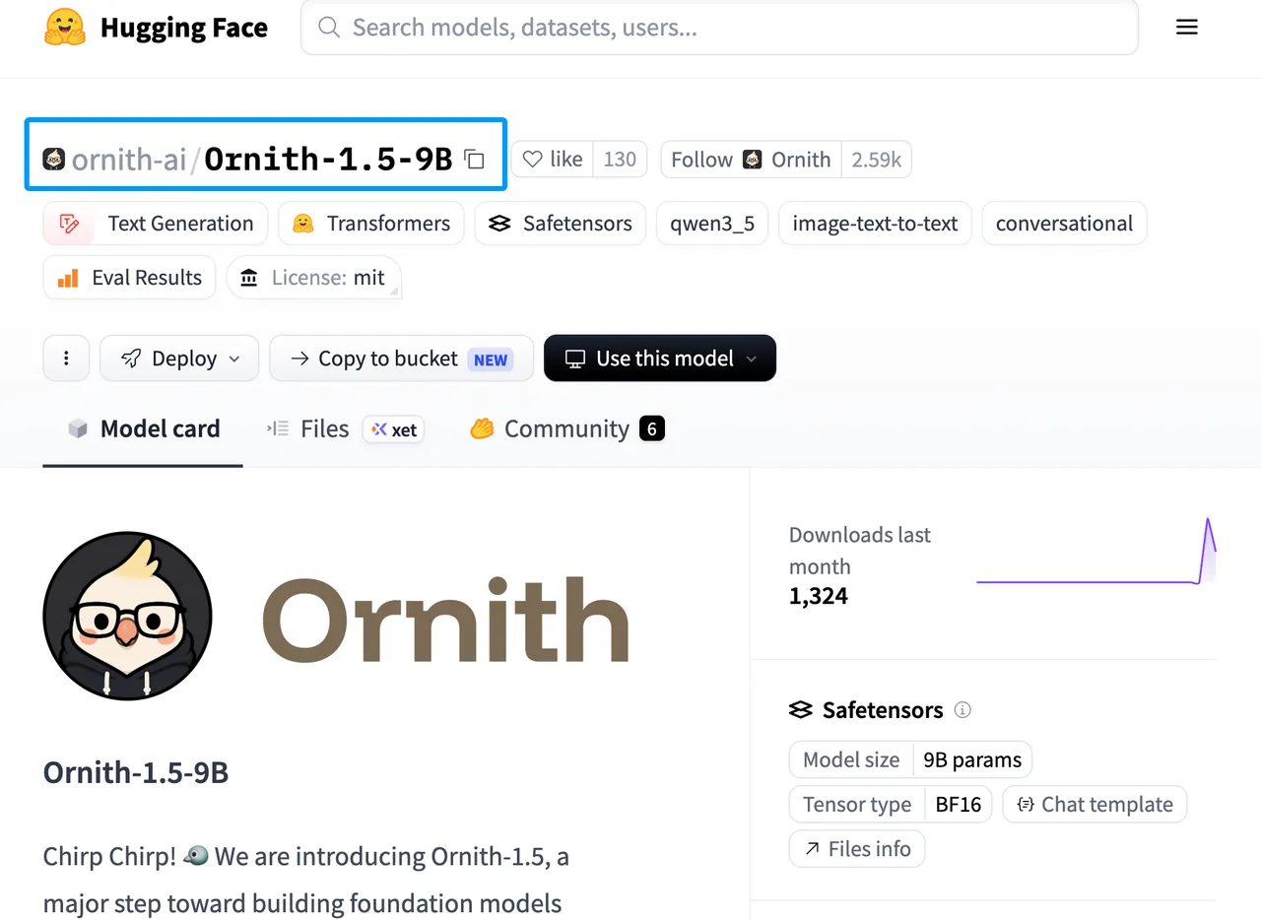The image size is (1261, 920).
Task: Go to the ornith-ai organization page
Action: point(129,159)
